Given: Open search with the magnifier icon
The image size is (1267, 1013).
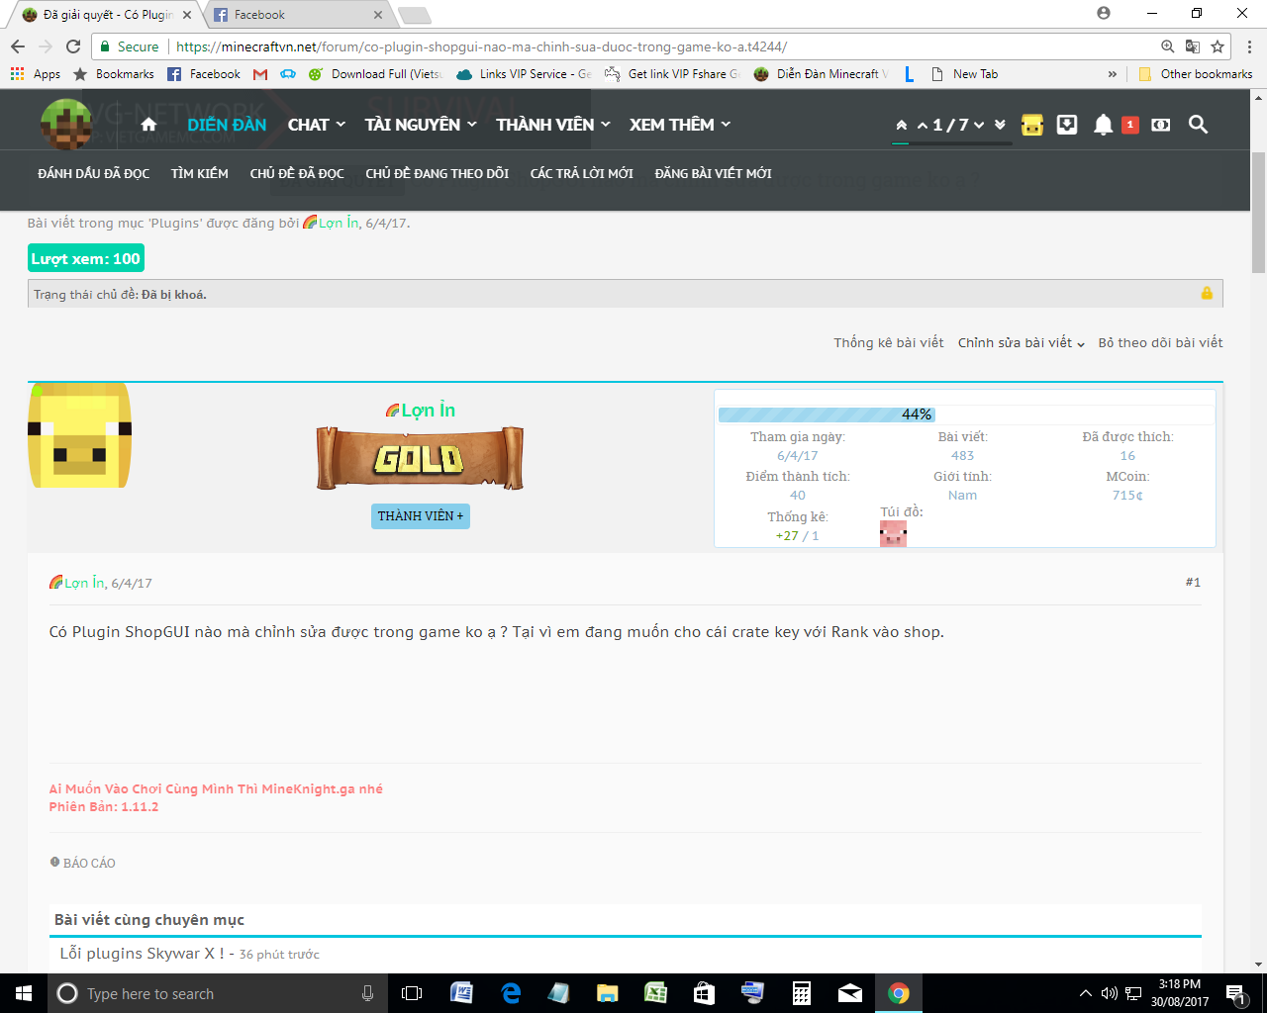Looking at the screenshot, I should tap(1198, 125).
